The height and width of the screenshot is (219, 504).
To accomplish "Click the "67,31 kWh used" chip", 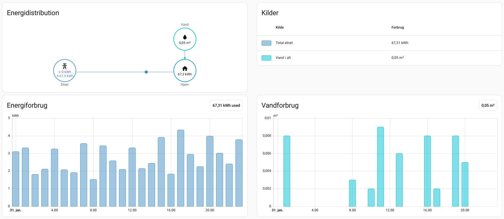I will (226, 105).
